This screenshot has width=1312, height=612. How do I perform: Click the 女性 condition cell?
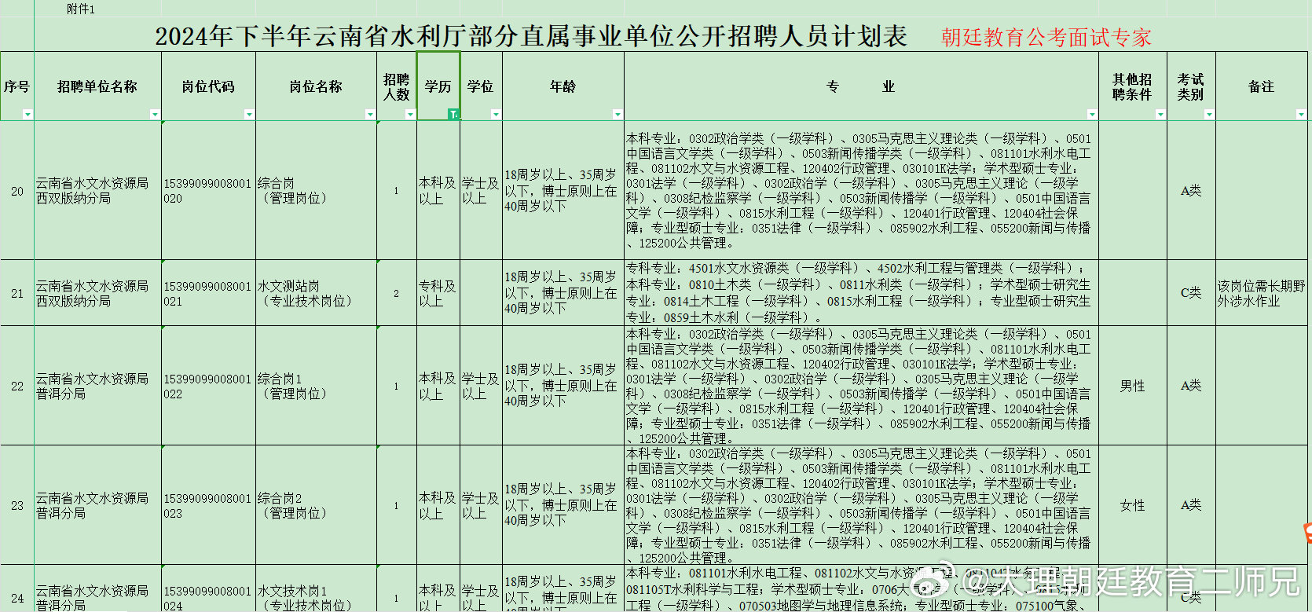(1133, 505)
